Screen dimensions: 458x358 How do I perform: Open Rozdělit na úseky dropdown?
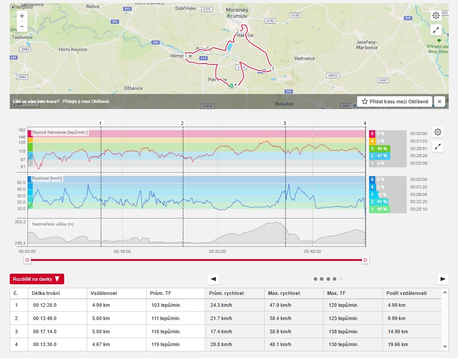point(37,279)
